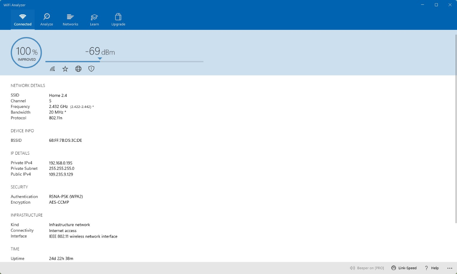Click the dBm signal strength slider marker
The width and height of the screenshot is (457, 274).
coord(100,58)
